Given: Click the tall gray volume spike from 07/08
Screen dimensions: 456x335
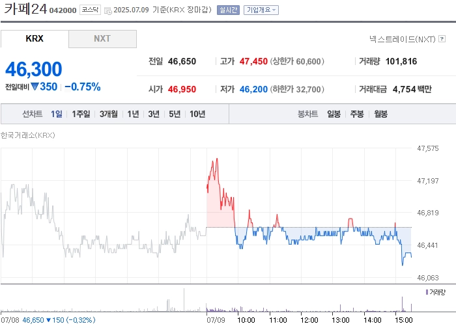Looking at the screenshot, I should 184,300.
